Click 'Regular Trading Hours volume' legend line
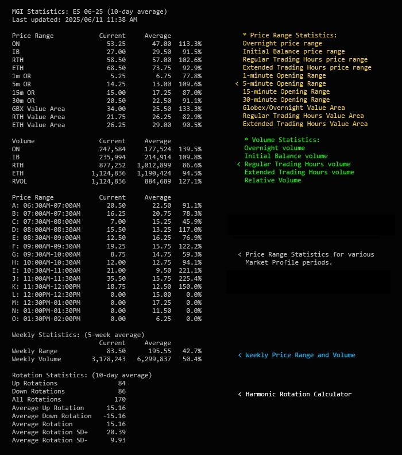The image size is (402, 455). pyautogui.click(x=297, y=165)
